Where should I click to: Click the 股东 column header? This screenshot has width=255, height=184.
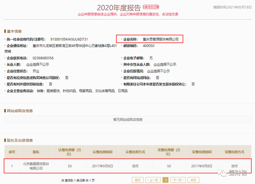click(36, 152)
